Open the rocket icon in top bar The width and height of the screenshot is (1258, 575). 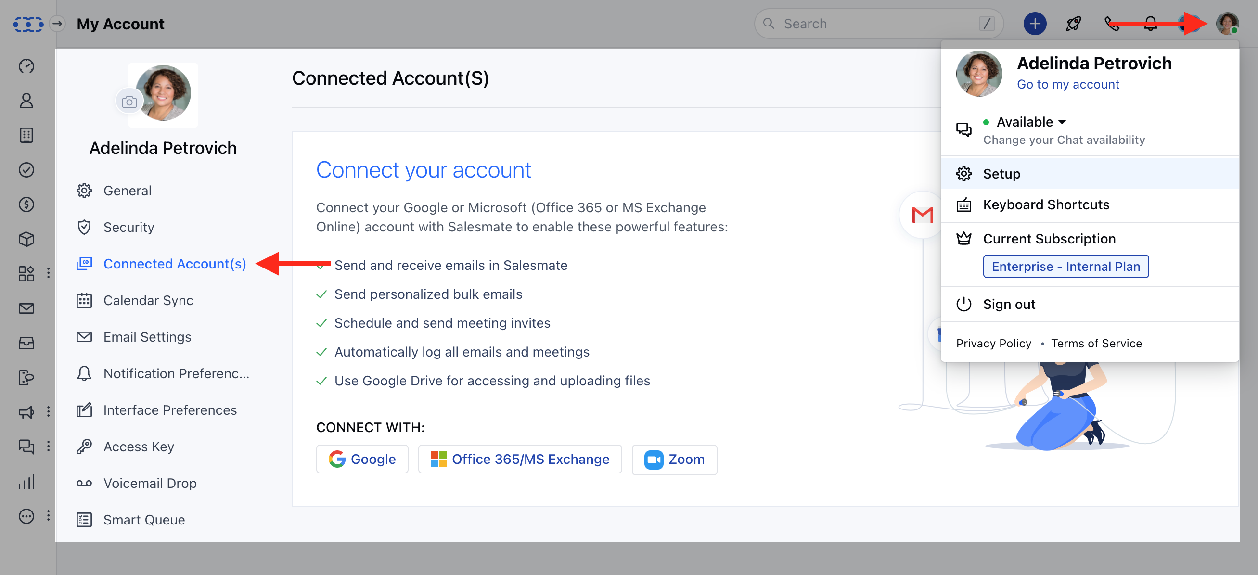pos(1073,24)
